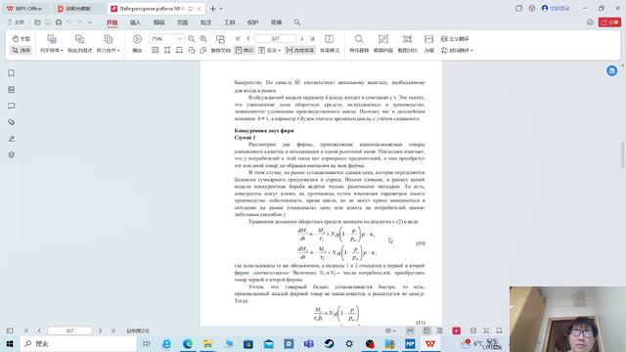The width and height of the screenshot is (626, 352).
Task: Switch to the 保护 ribbon tab
Action: [252, 22]
